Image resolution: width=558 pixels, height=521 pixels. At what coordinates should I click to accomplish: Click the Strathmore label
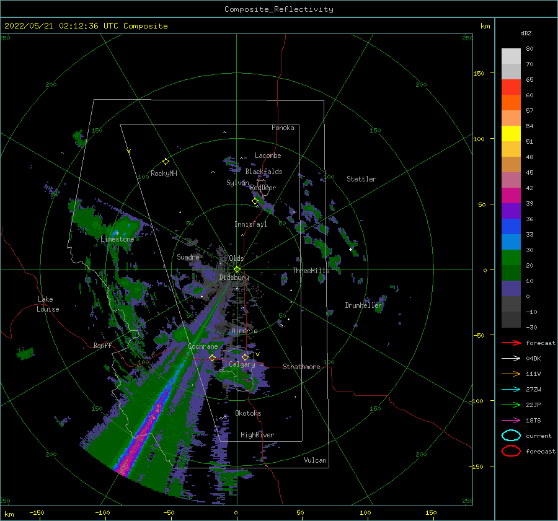pyautogui.click(x=301, y=367)
